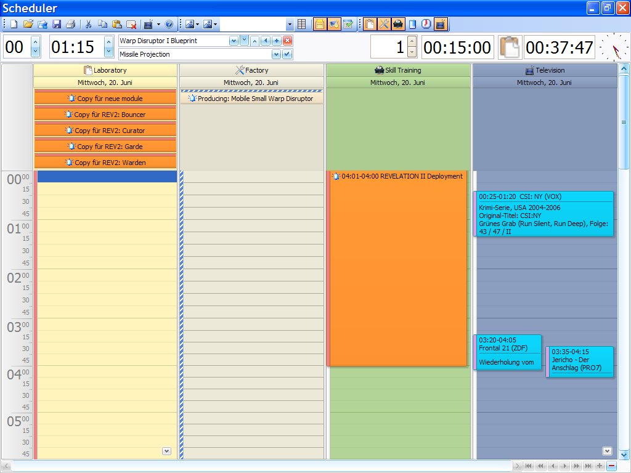Click the TV import icon in toolbar

(149, 25)
